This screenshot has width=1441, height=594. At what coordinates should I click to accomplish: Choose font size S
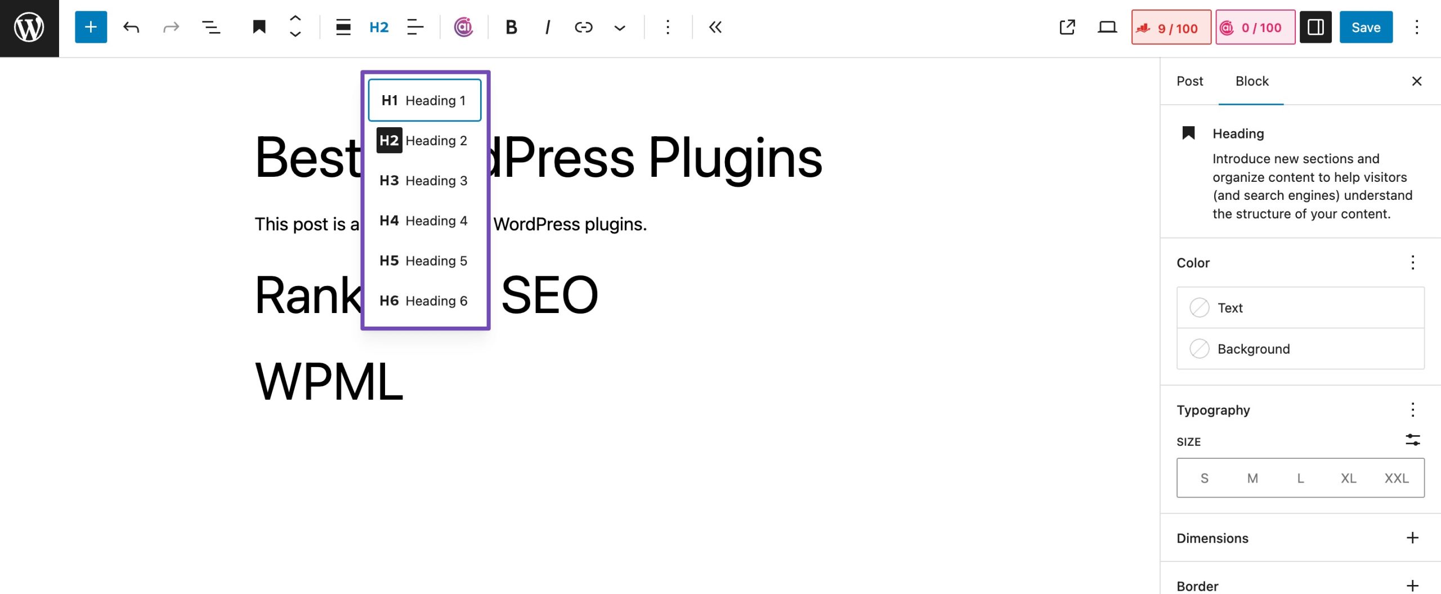[1204, 478]
